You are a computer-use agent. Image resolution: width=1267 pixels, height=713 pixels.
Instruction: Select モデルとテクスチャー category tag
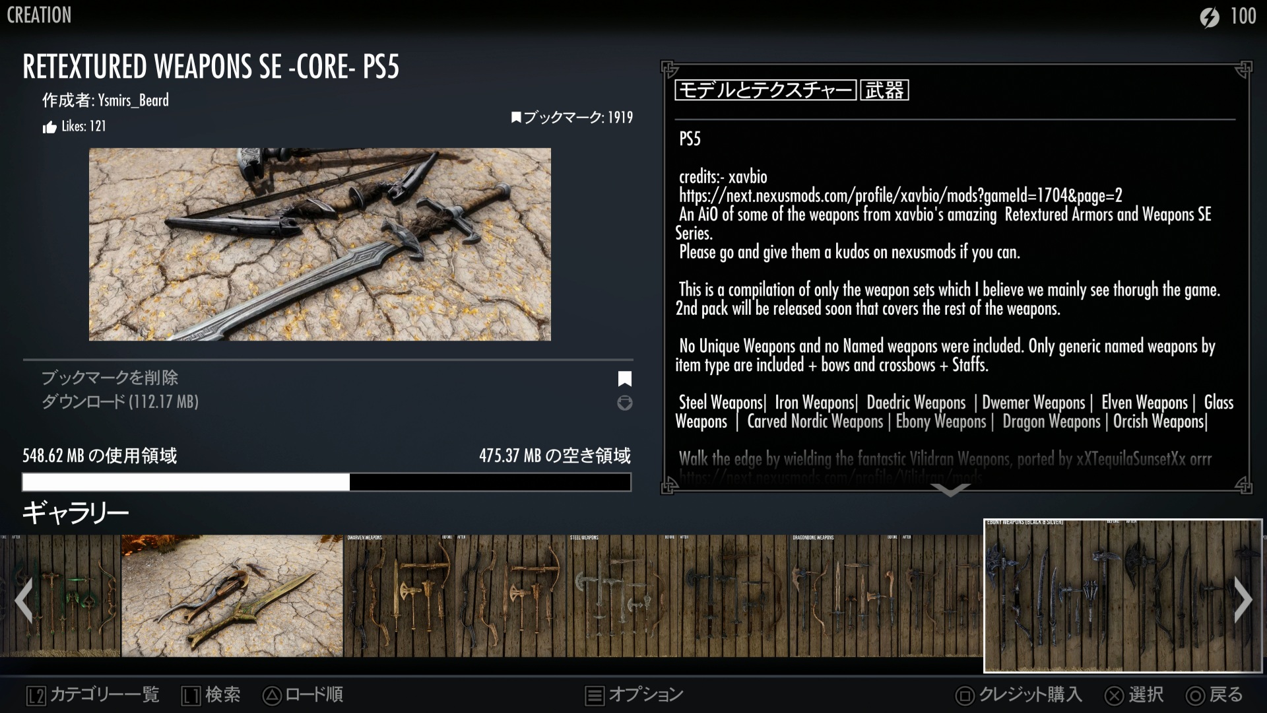[x=765, y=90]
